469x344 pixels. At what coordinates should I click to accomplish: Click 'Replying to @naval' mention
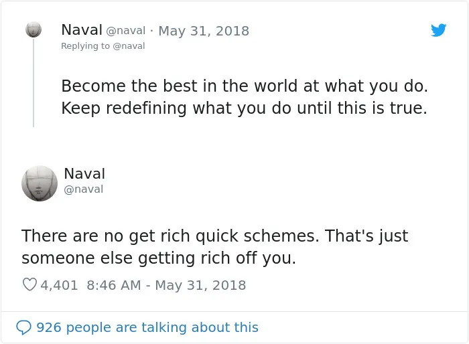pos(129,46)
